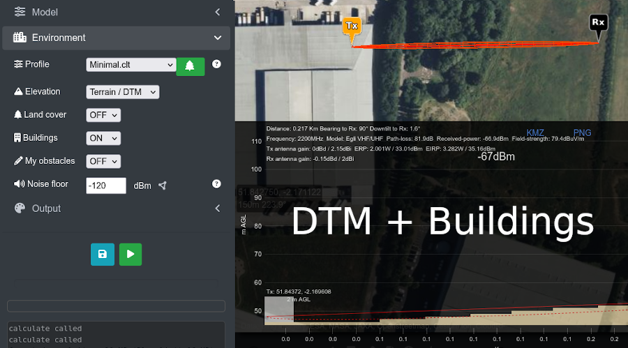The image size is (628, 348).
Task: Click the green tree clutter button
Action: [x=190, y=66]
